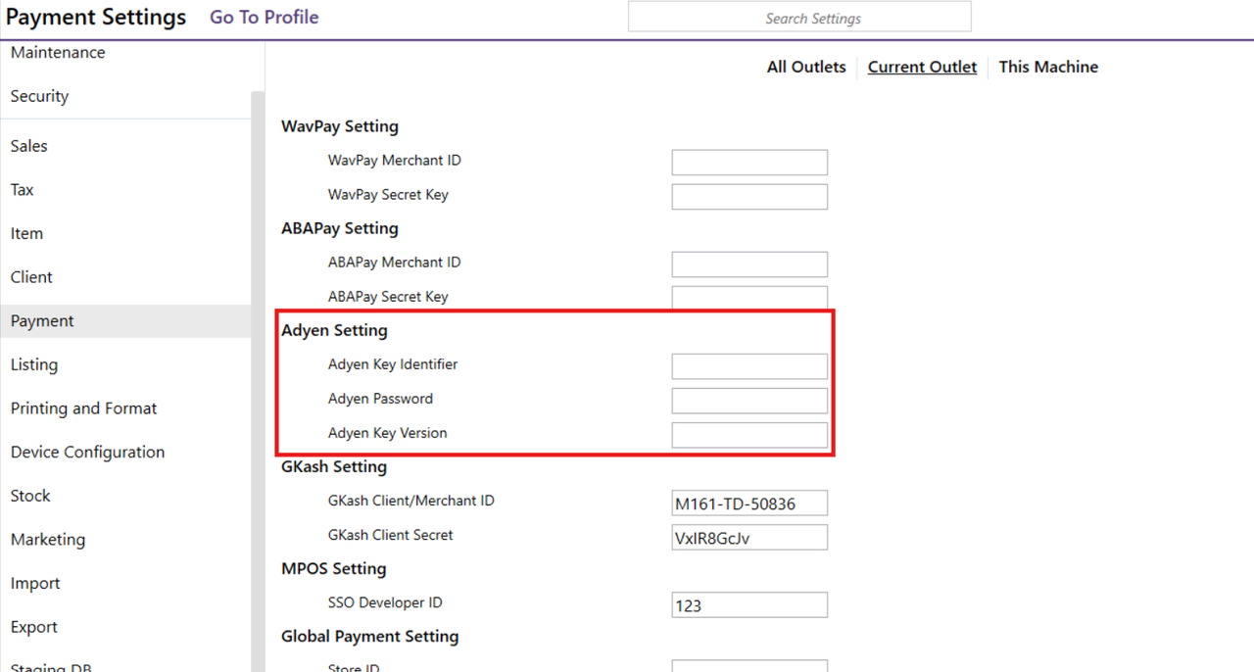Image resolution: width=1254 pixels, height=672 pixels.
Task: Click the Search Settings field
Action: 799,18
